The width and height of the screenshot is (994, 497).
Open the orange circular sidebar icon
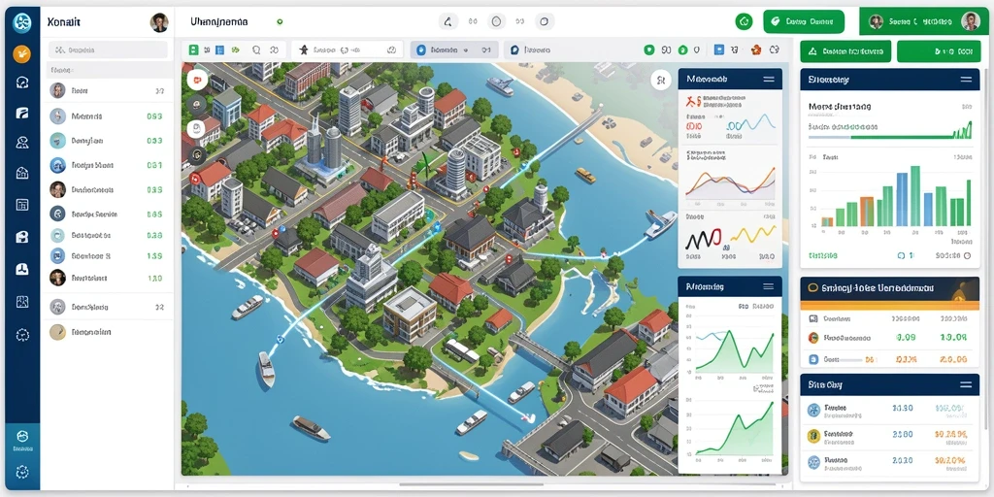pyautogui.click(x=22, y=54)
